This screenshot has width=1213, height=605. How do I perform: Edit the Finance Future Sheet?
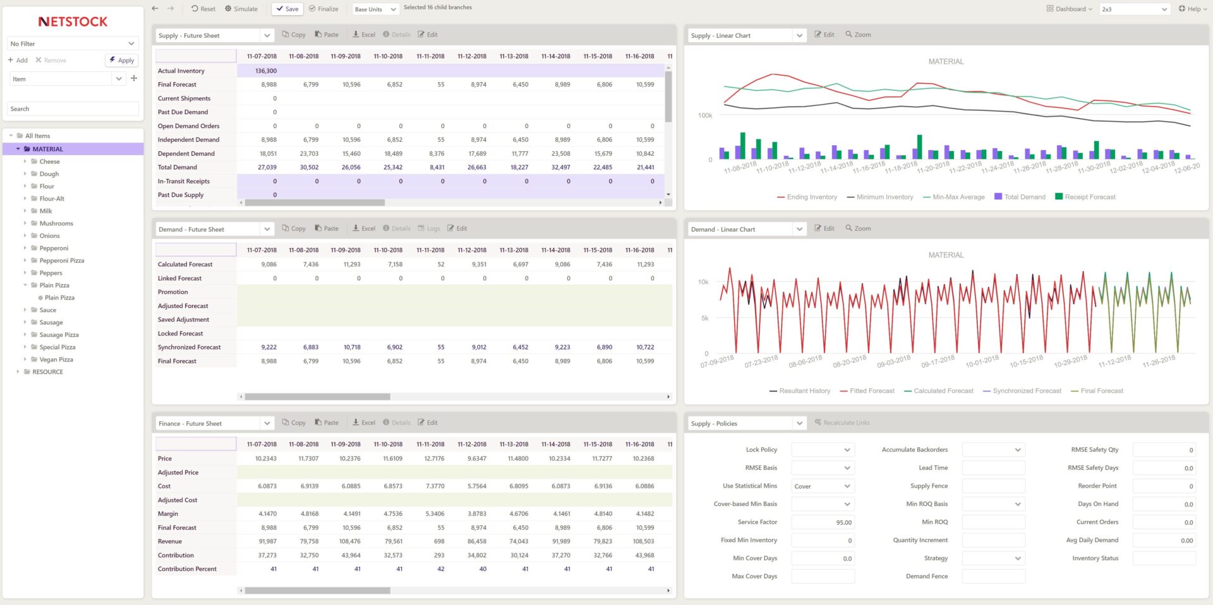click(x=428, y=423)
